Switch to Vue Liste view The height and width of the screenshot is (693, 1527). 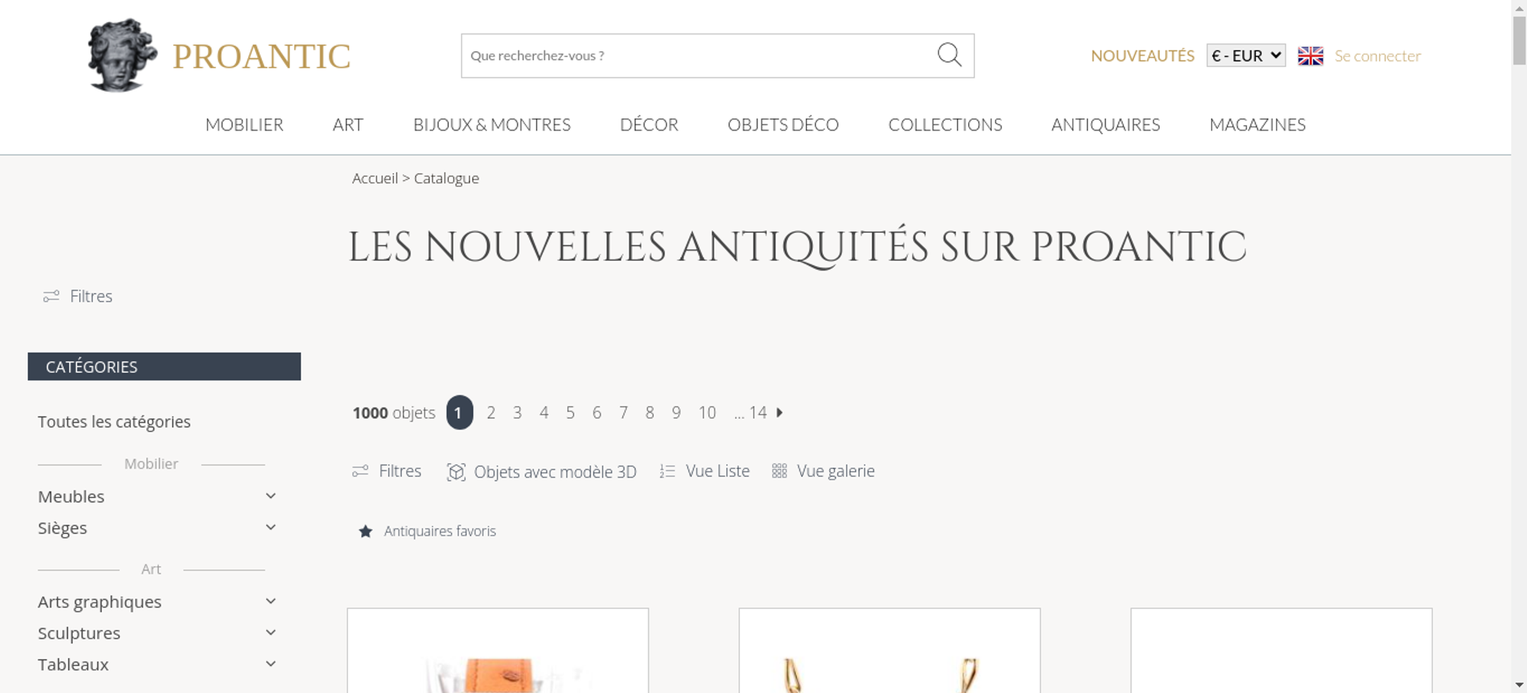(705, 471)
